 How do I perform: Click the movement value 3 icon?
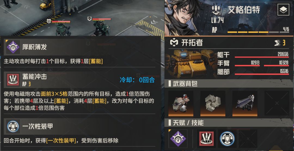click(x=280, y=43)
